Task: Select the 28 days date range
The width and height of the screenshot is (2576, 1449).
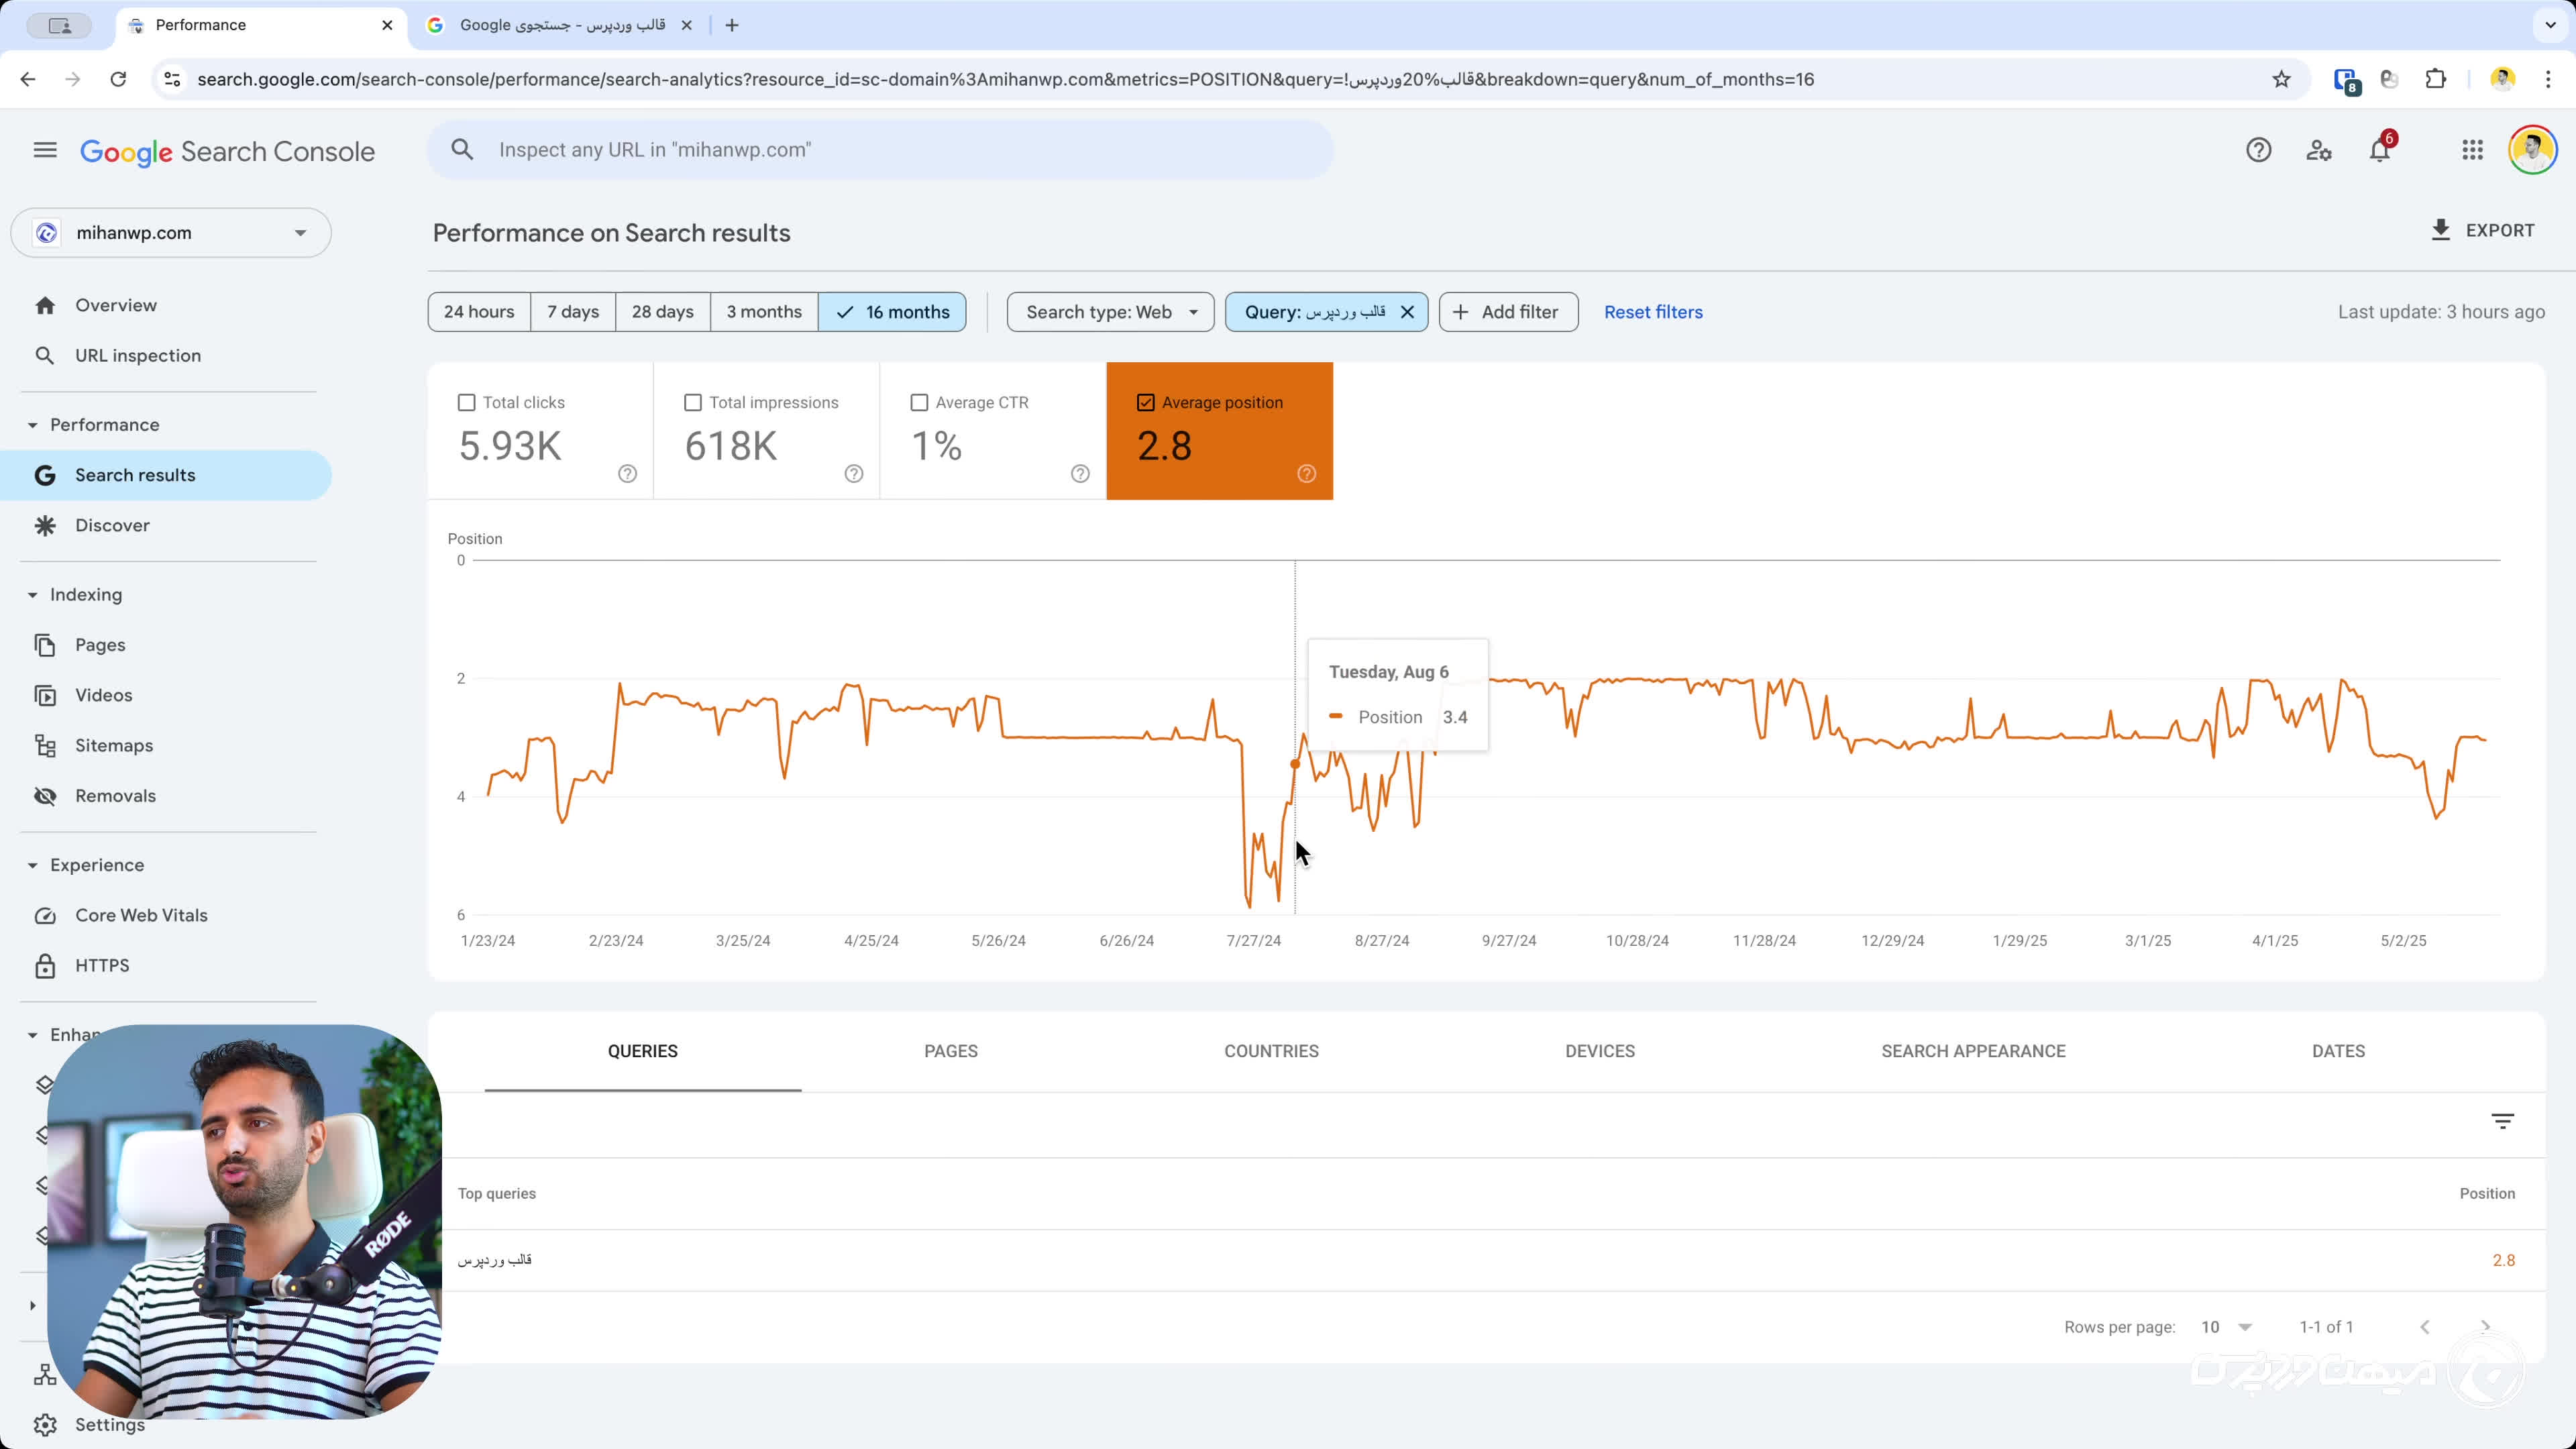Action: (662, 312)
